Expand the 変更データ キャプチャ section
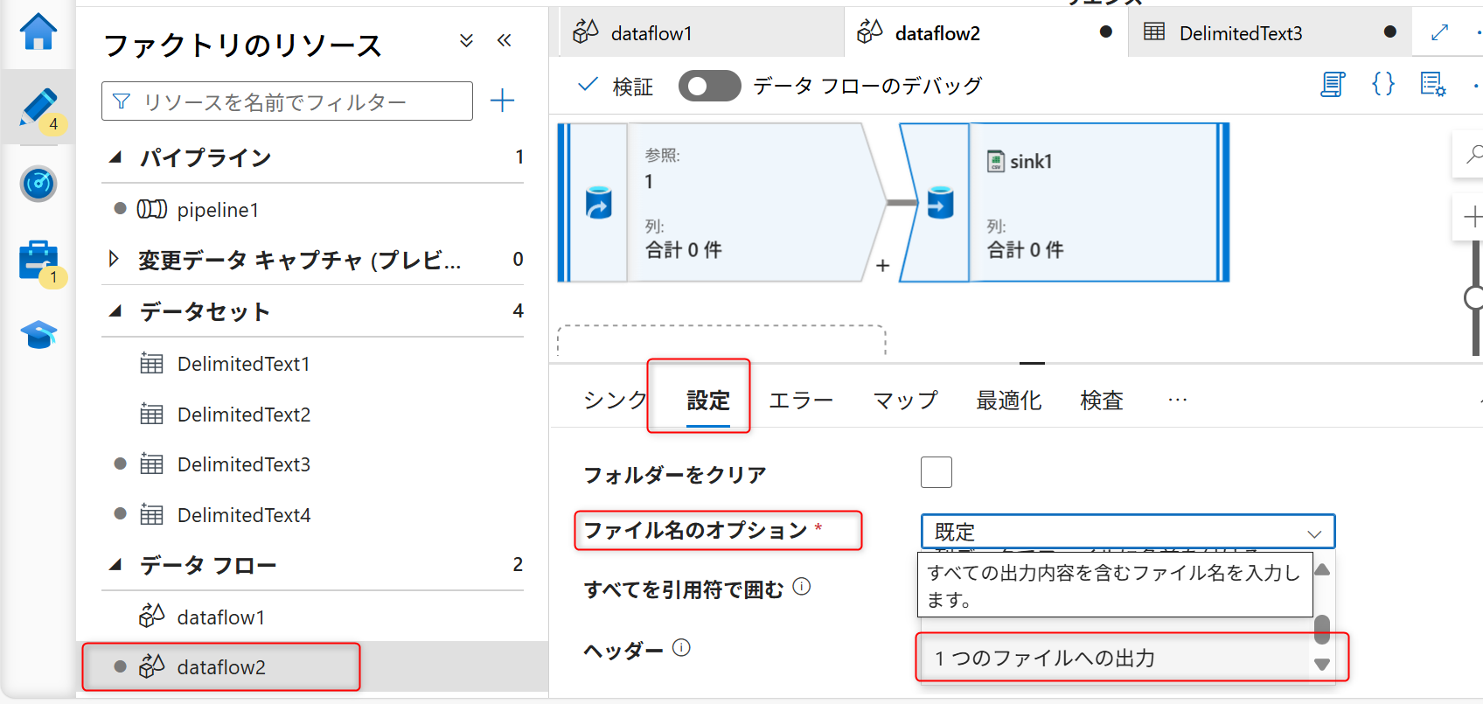The width and height of the screenshot is (1483, 704). pos(114,259)
